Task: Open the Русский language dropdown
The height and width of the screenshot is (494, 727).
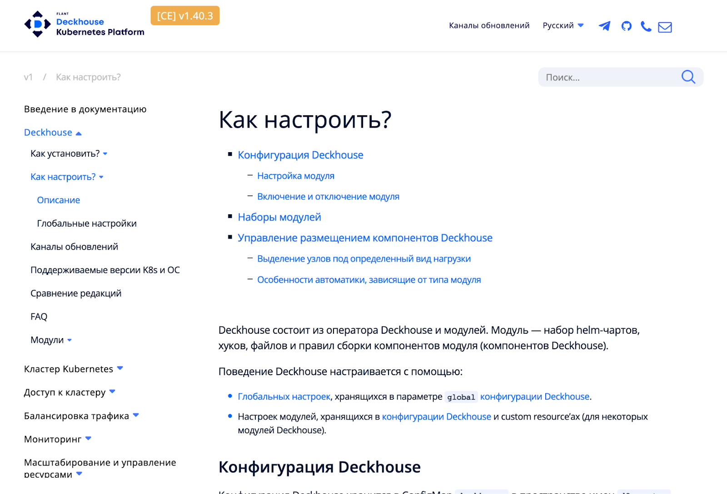Action: tap(563, 25)
